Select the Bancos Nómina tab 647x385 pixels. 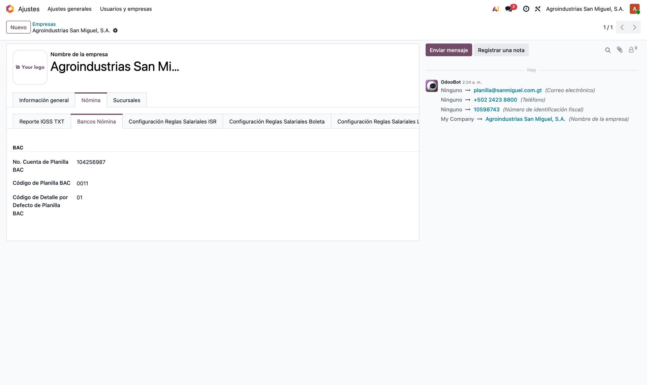pos(96,122)
